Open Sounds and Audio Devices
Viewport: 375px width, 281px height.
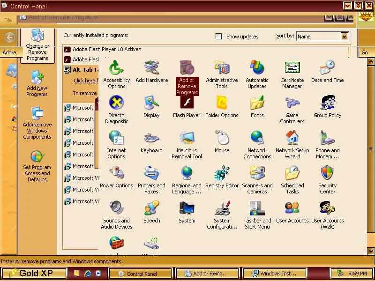coord(116,214)
